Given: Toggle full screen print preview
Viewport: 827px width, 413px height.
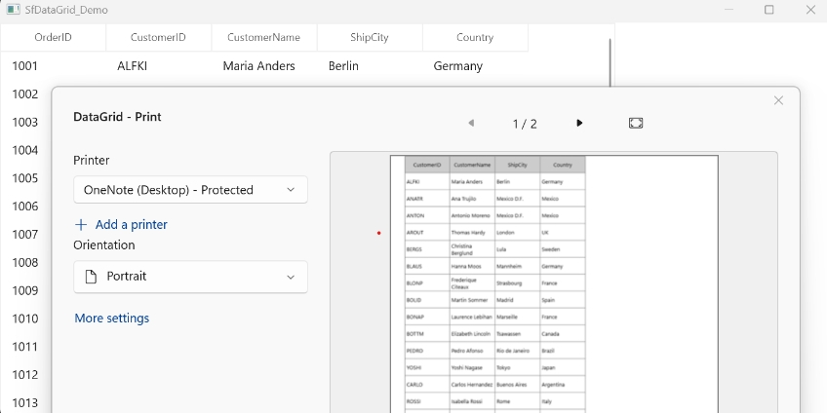Looking at the screenshot, I should coord(636,124).
